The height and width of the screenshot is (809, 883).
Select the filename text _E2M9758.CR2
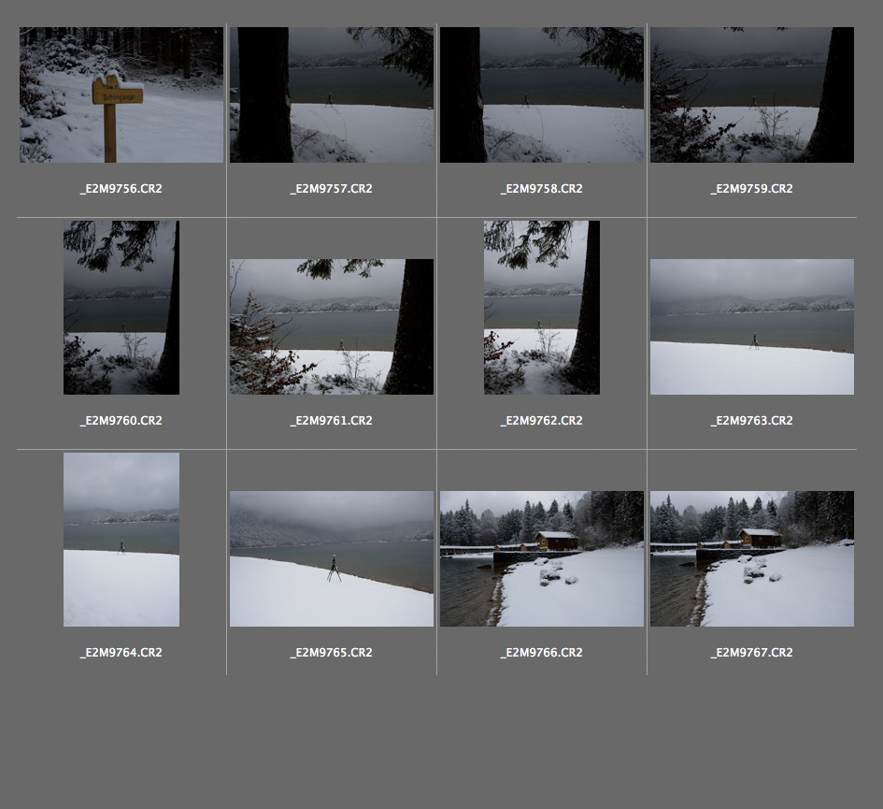pos(542,189)
